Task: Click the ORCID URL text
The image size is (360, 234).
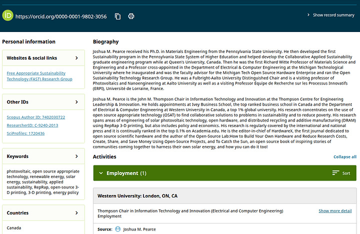Action: [61, 16]
